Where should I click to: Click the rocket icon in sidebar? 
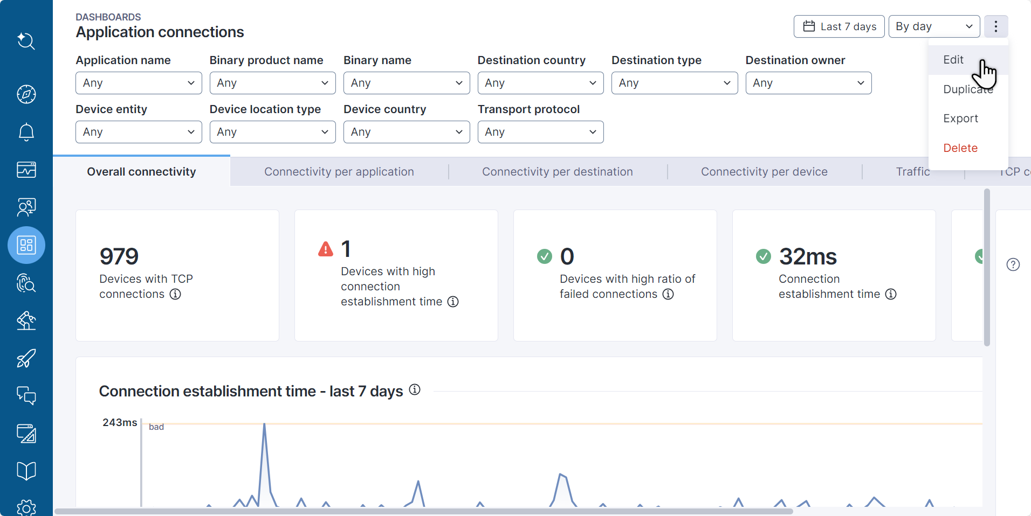[26, 358]
